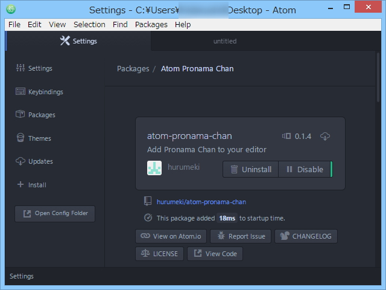Click the Themes paint bucket icon
Image resolution: width=386 pixels, height=290 pixels.
pos(20,138)
